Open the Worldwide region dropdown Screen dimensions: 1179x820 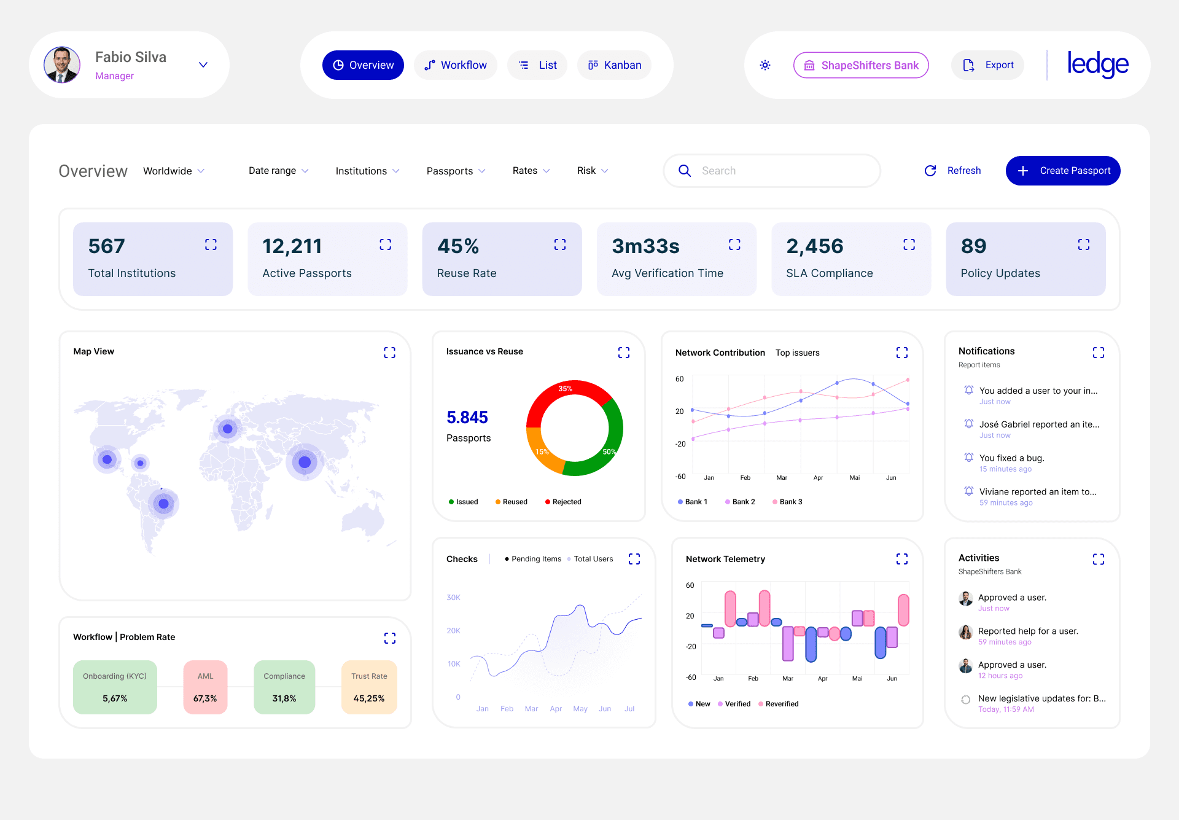click(174, 171)
